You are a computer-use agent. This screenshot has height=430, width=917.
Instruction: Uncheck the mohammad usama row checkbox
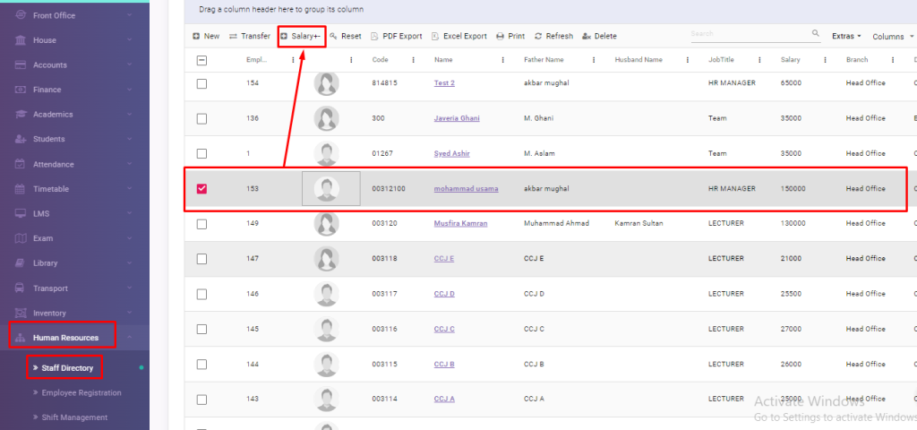click(201, 189)
